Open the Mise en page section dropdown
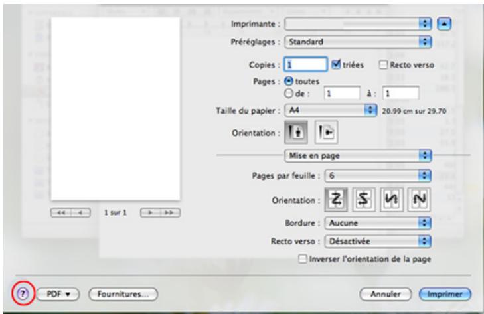This screenshot has width=484, height=314. [x=358, y=155]
